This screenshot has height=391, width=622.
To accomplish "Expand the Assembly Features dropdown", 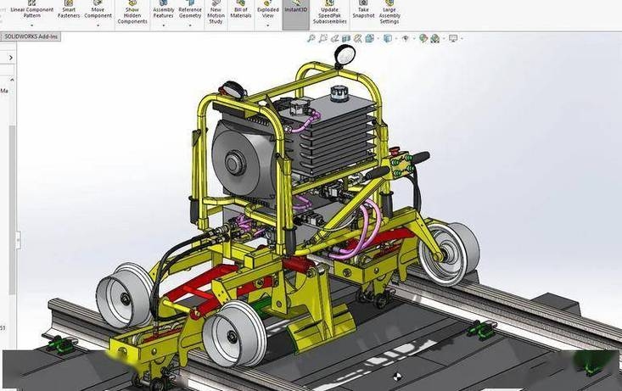I will (163, 25).
